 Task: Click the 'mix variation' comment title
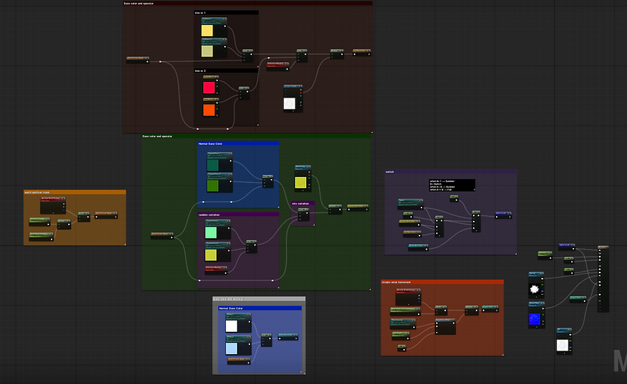[300, 203]
